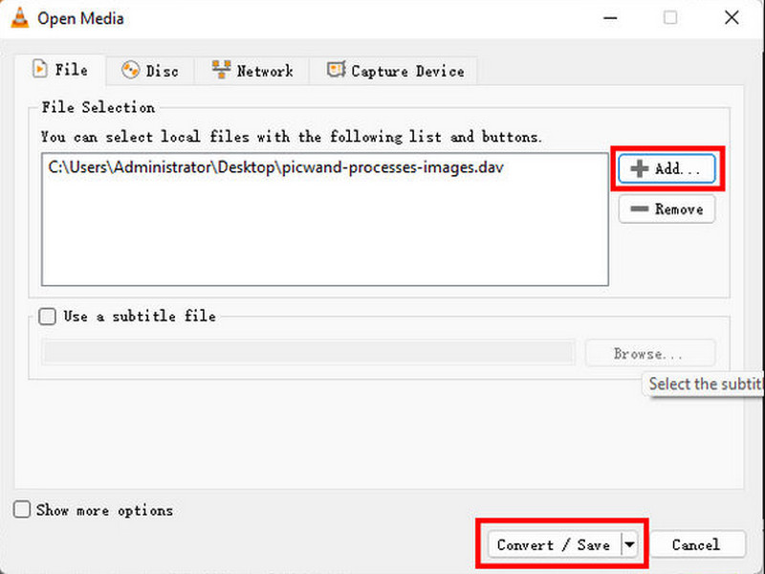Enable the Use a subtitle file checkbox
The width and height of the screenshot is (765, 574).
[48, 317]
